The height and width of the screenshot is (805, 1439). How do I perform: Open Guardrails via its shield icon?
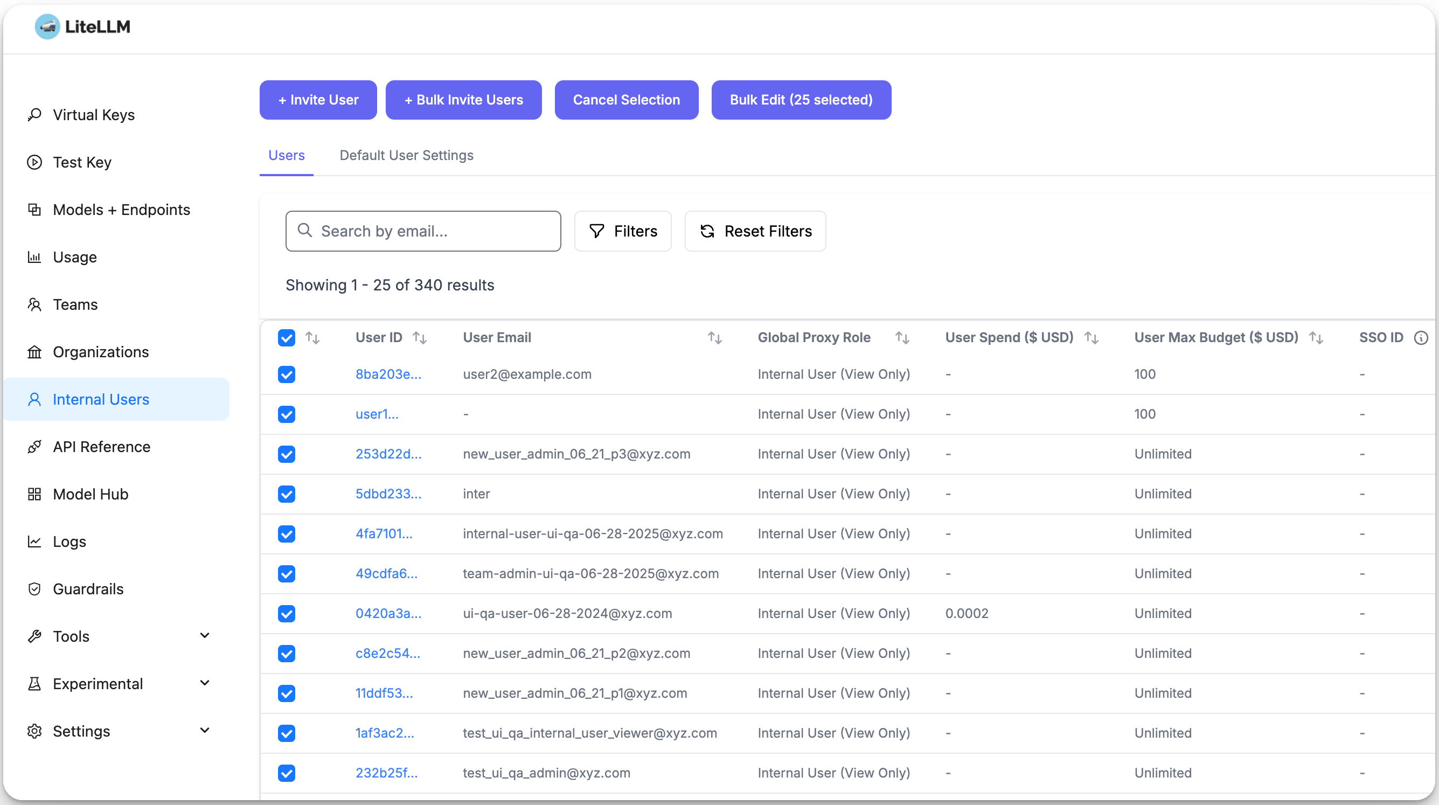click(34, 589)
